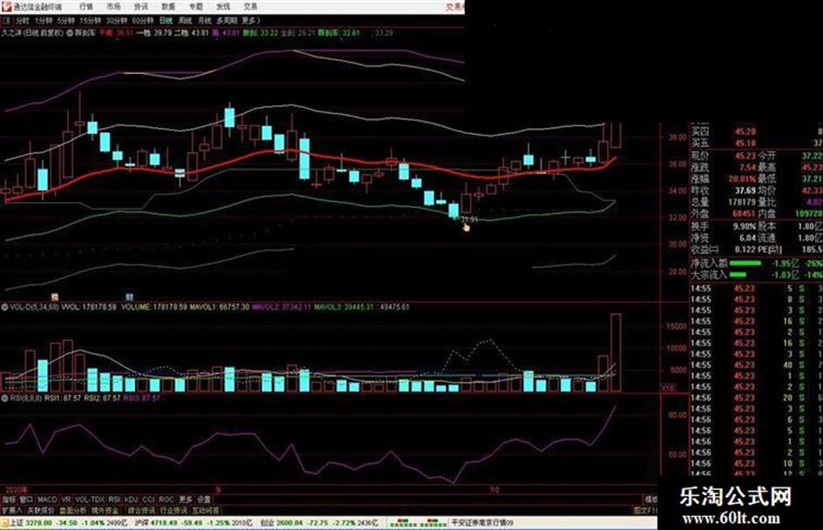The height and width of the screenshot is (530, 823).
Task: Click the X10 volume scale label
Action: click(668, 387)
